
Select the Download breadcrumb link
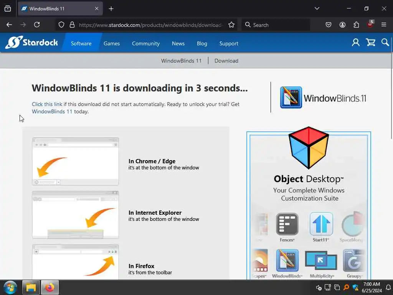tap(226, 61)
